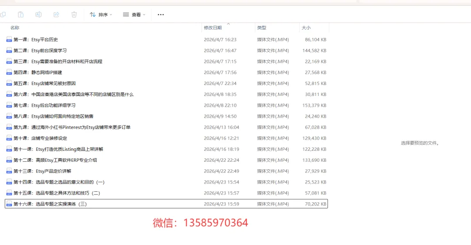This screenshot has width=471, height=245.
Task: Click the type cell for 第十课 row
Action: pos(273,138)
